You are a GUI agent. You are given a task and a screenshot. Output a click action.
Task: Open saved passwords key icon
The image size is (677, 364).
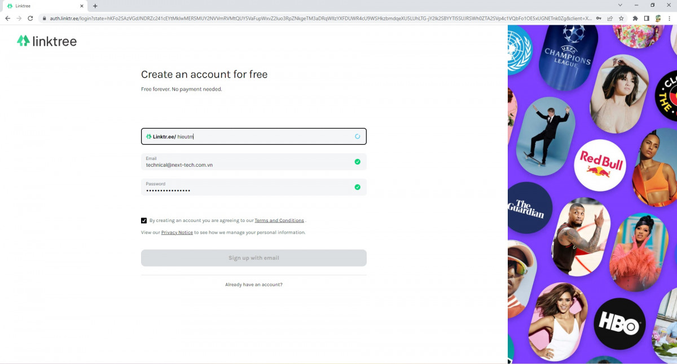(599, 18)
